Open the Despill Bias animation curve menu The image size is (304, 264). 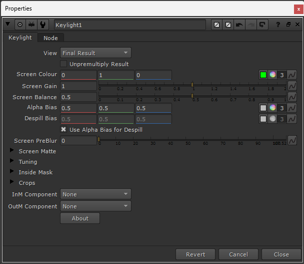[x=292, y=119]
